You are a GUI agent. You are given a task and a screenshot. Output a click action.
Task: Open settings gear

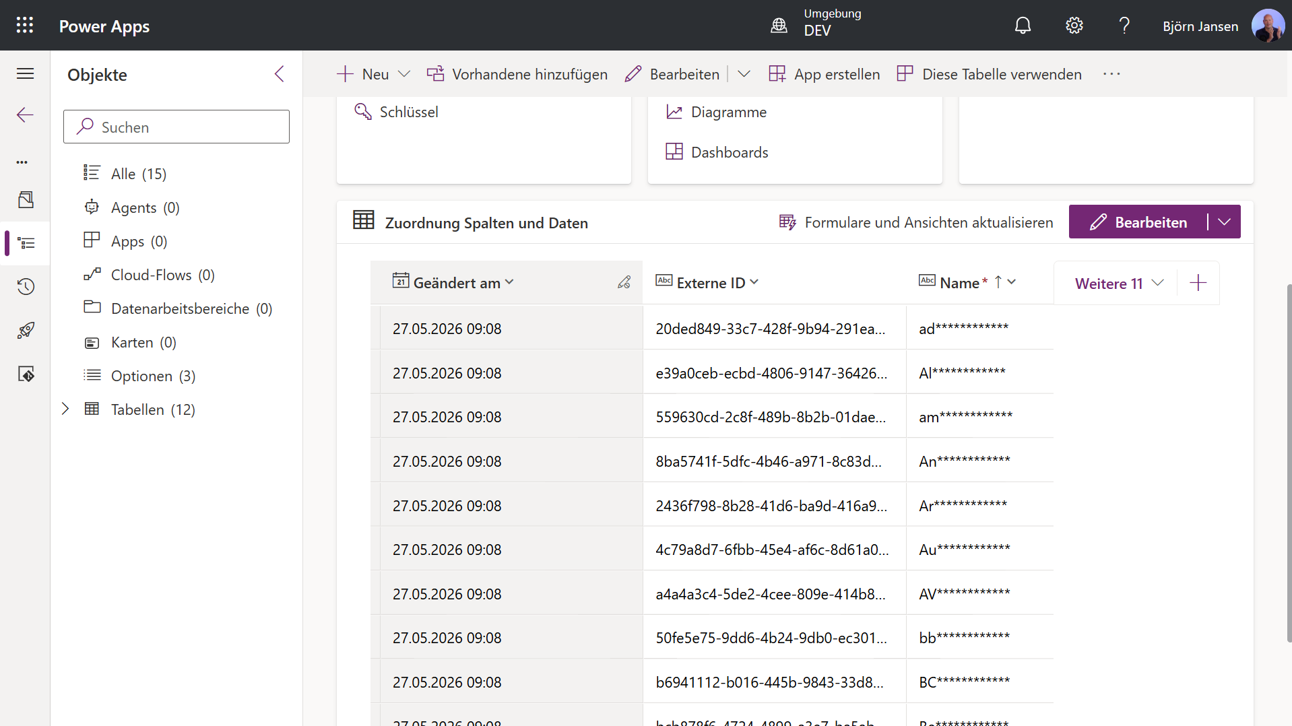(1074, 26)
